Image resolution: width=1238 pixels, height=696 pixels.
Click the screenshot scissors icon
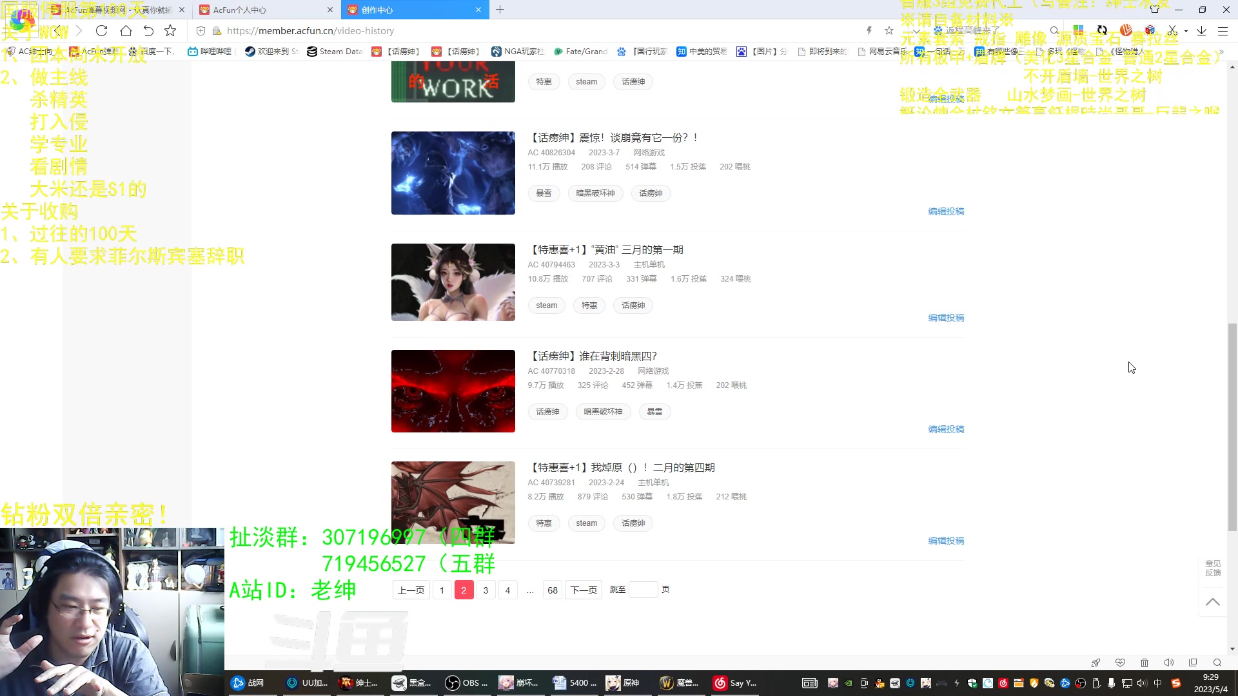pyautogui.click(x=1173, y=30)
